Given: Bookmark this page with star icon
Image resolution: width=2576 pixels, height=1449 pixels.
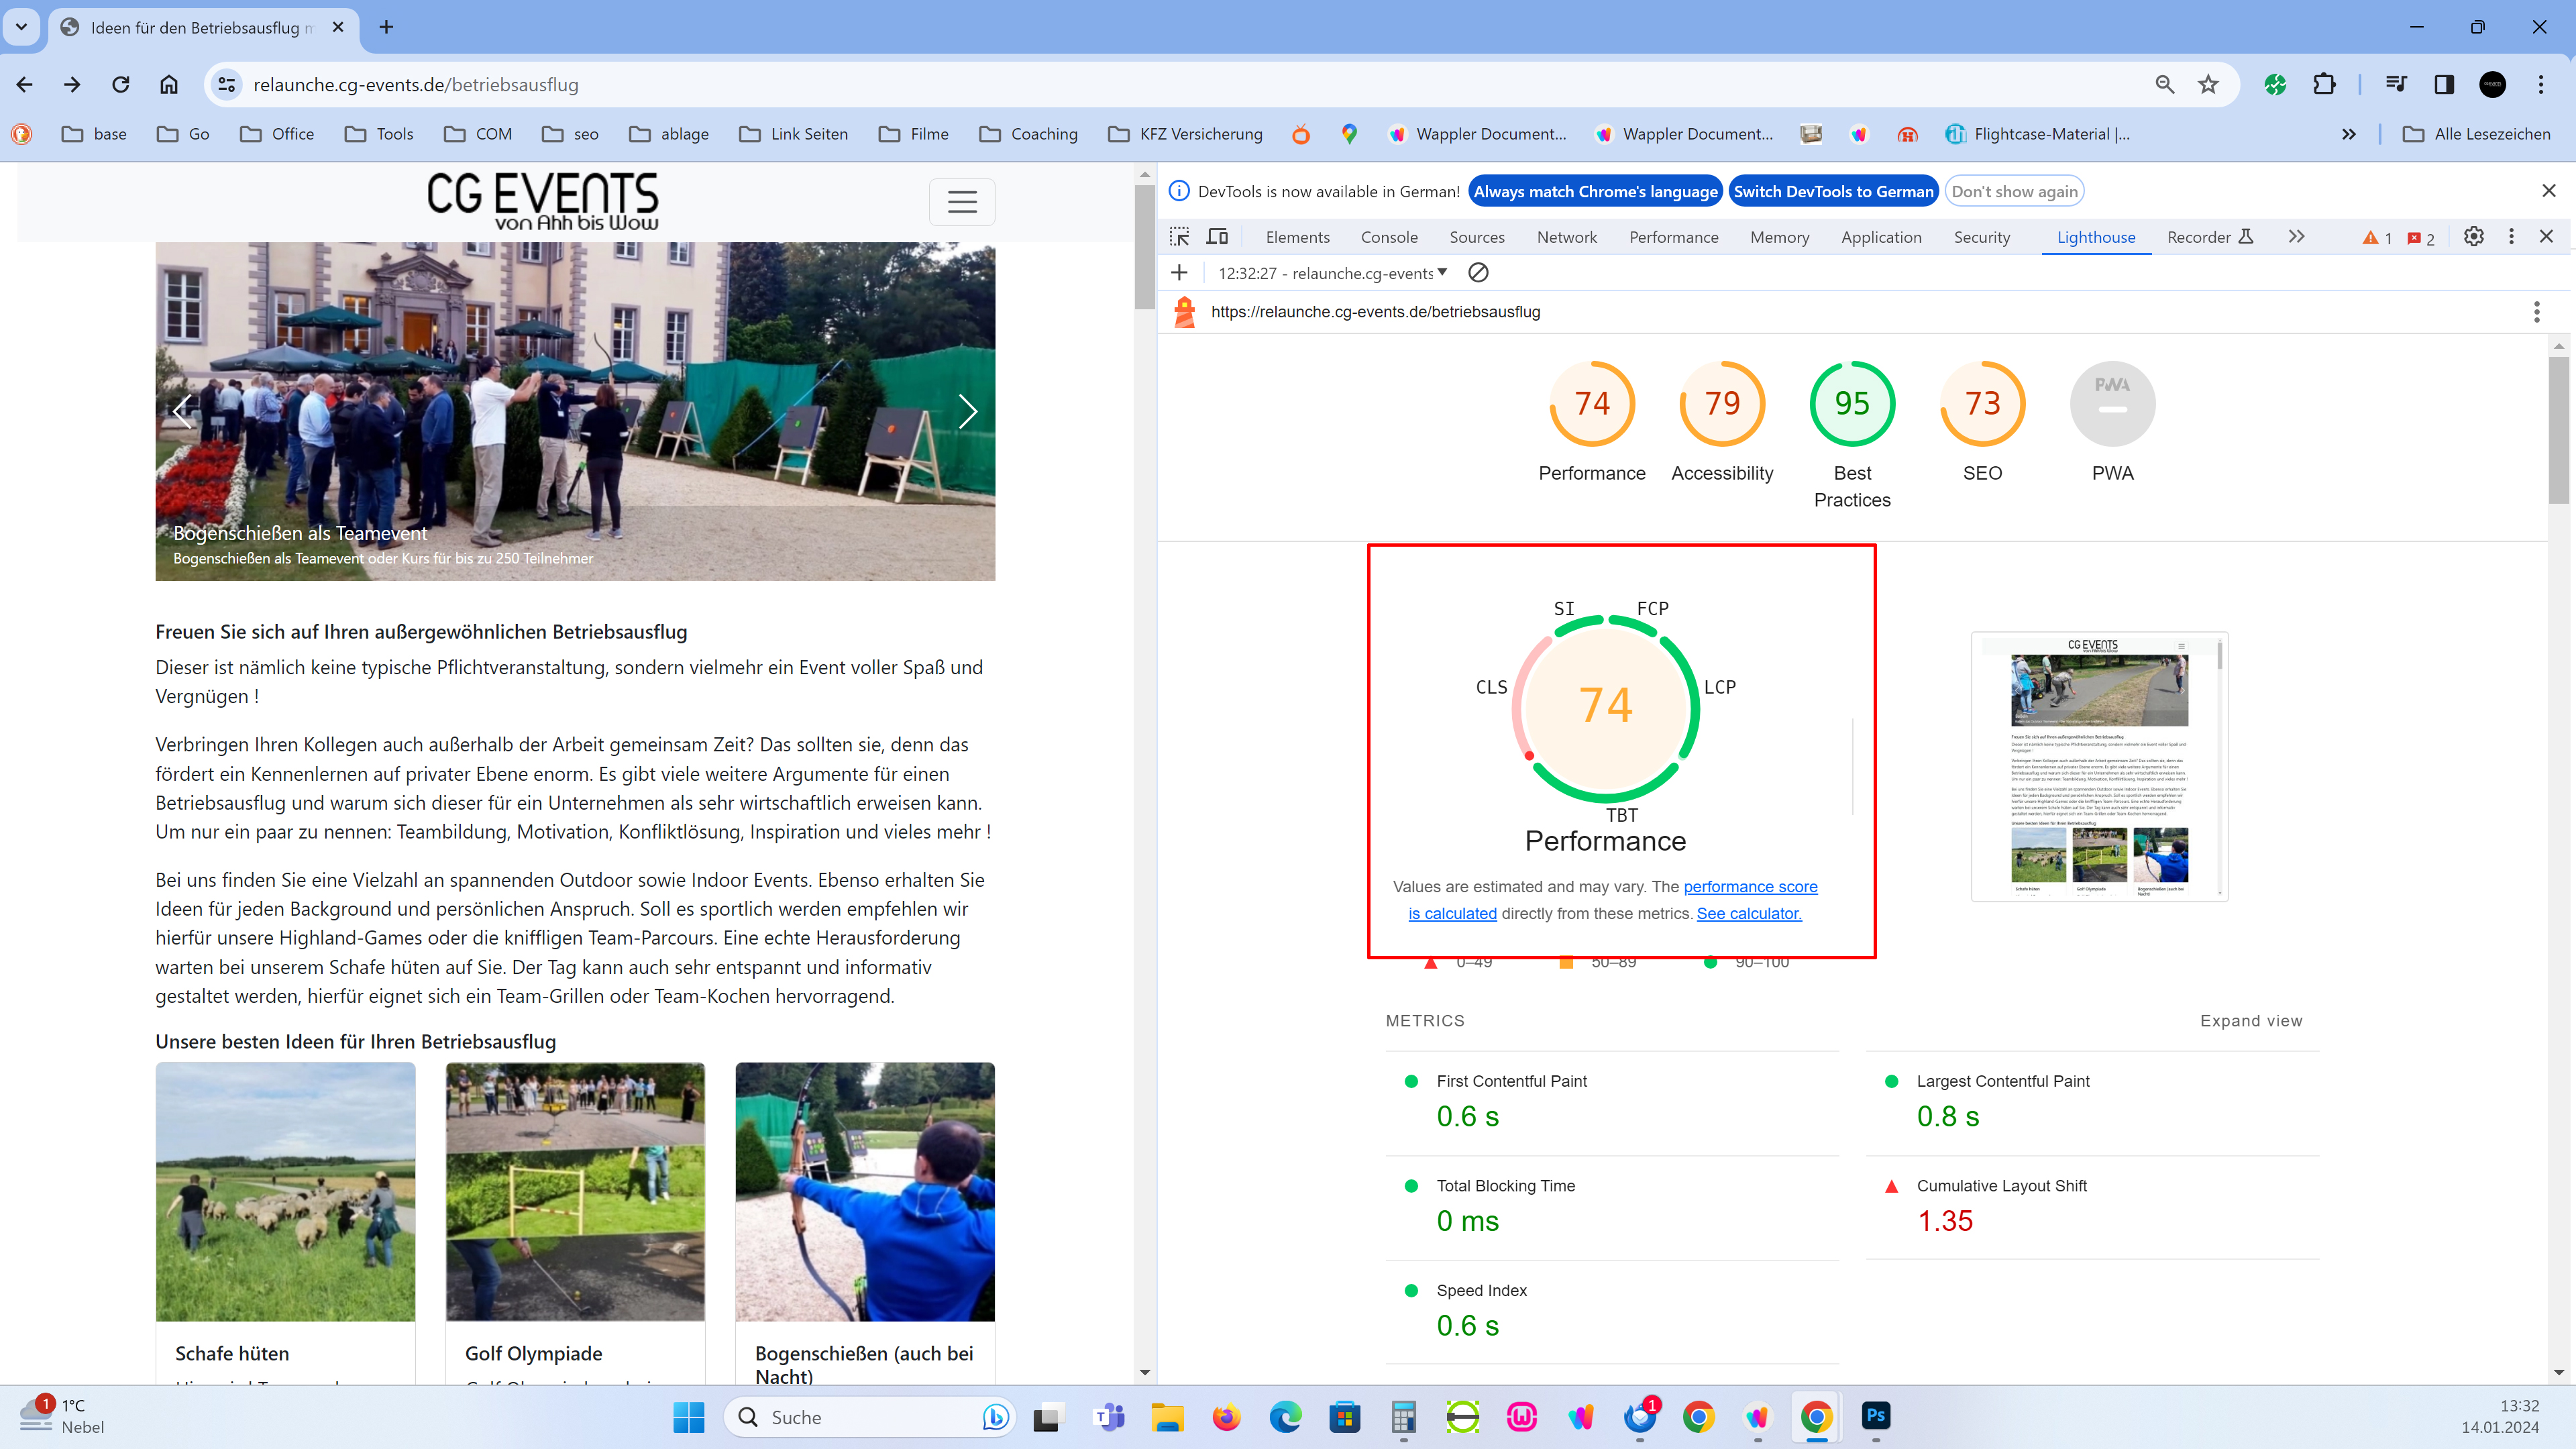Looking at the screenshot, I should point(2208,85).
